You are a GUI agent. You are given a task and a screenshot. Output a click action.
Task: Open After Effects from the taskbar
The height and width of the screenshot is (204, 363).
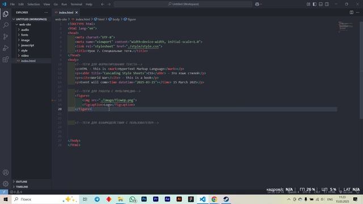tap(167, 199)
